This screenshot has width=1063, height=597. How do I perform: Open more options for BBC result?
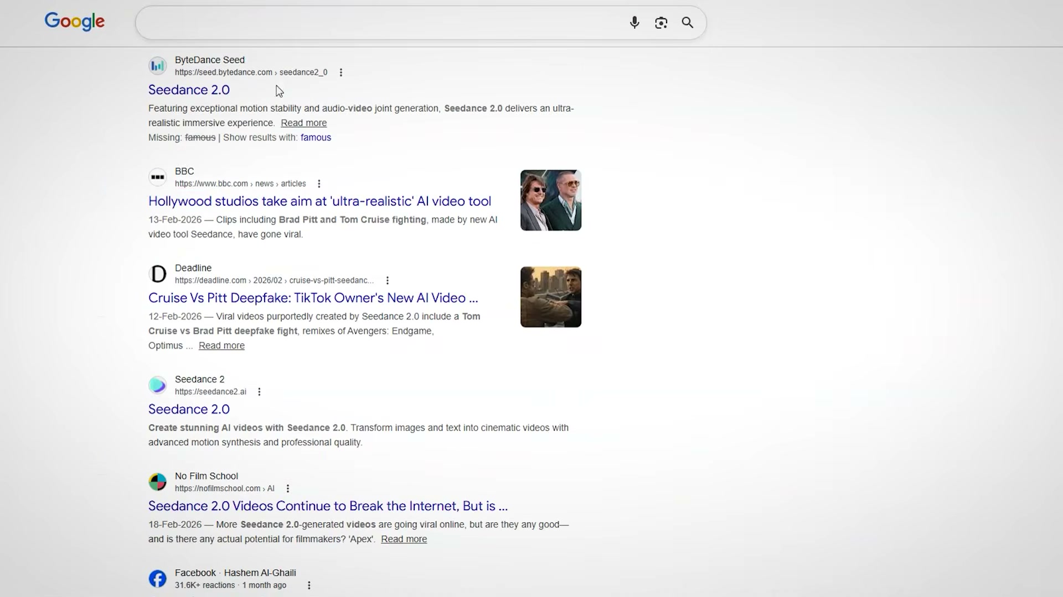[x=319, y=184]
